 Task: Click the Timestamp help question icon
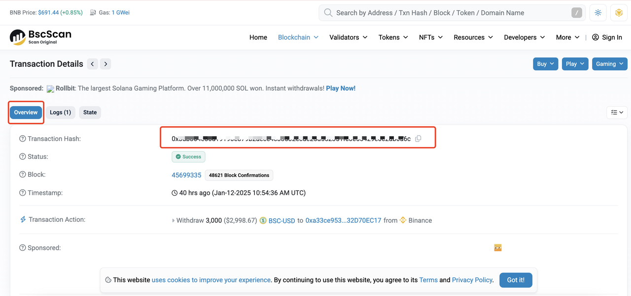(23, 193)
